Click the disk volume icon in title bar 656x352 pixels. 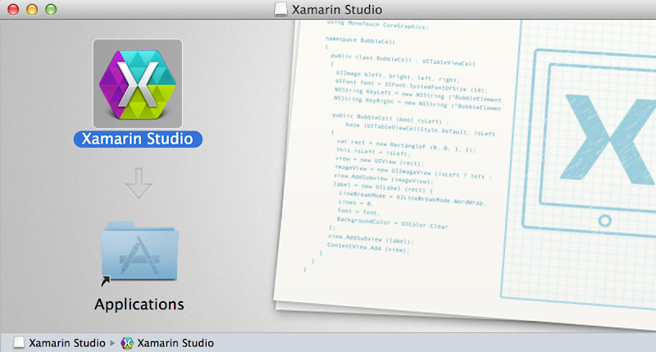tap(280, 9)
